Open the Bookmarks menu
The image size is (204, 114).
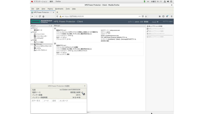click(59, 9)
